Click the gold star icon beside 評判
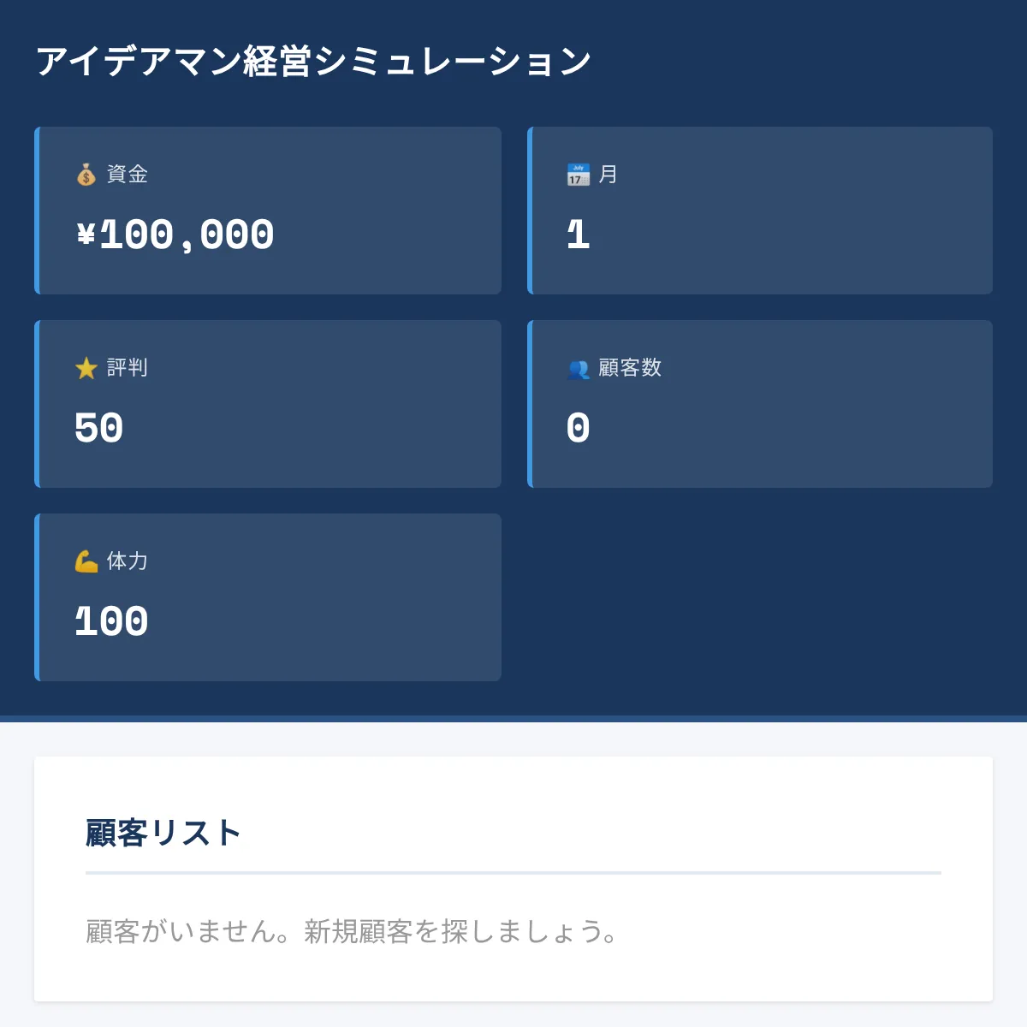1027x1027 pixels. coord(86,369)
